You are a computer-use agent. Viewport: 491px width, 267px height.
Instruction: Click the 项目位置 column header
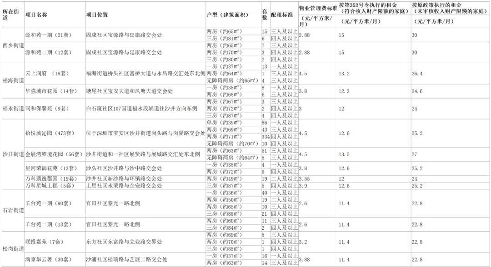tap(97, 15)
